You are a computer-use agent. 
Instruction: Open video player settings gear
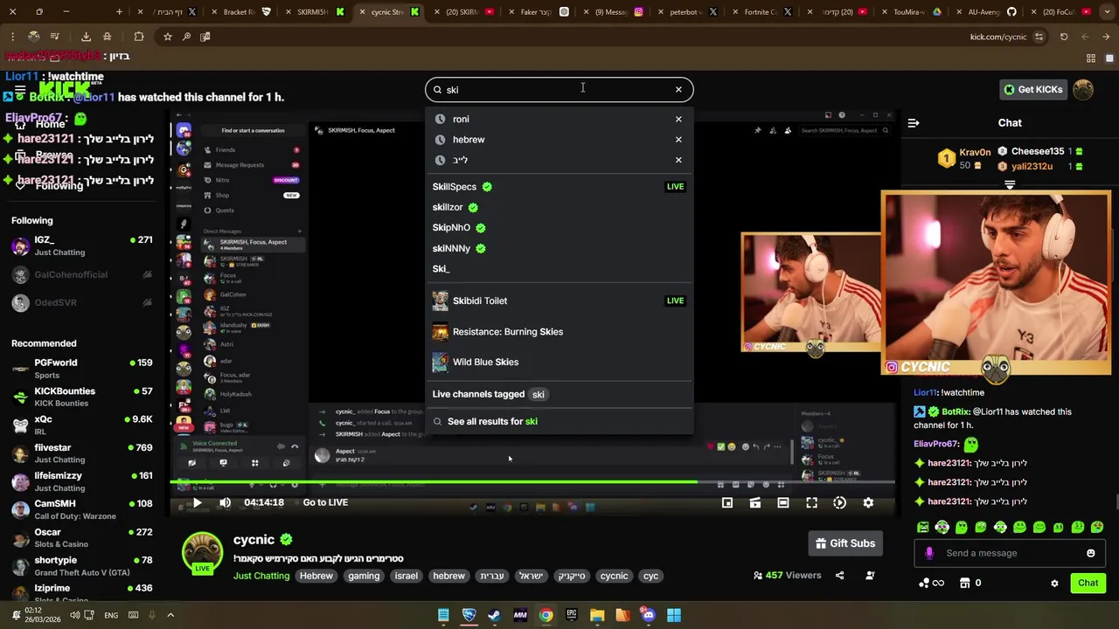[868, 502]
